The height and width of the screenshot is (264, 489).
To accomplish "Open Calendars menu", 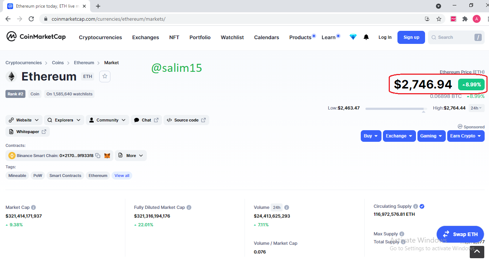I will [267, 37].
